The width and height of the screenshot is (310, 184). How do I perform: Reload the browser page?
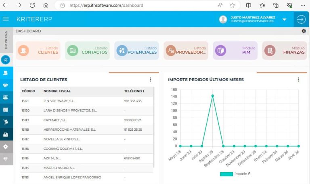tap(32, 5)
